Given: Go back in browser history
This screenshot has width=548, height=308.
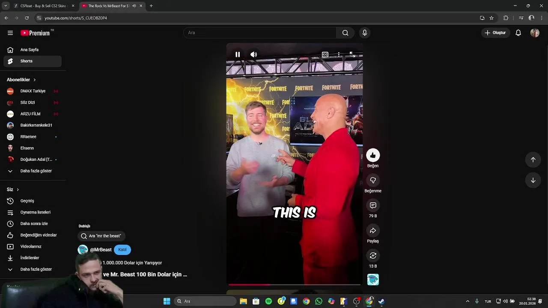Looking at the screenshot, I should [6, 18].
